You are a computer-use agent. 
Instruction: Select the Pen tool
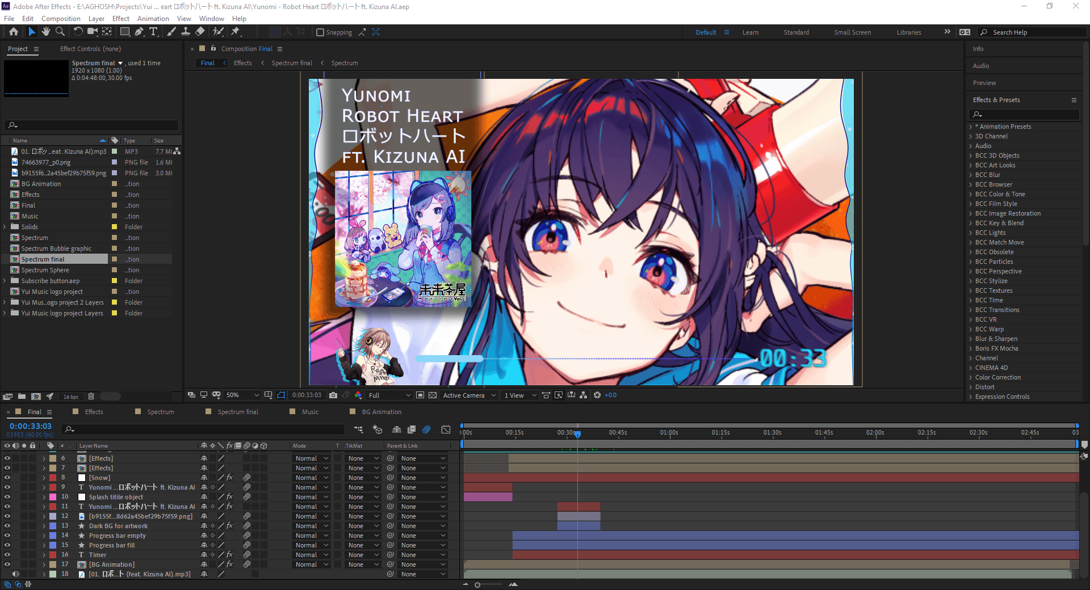(139, 32)
